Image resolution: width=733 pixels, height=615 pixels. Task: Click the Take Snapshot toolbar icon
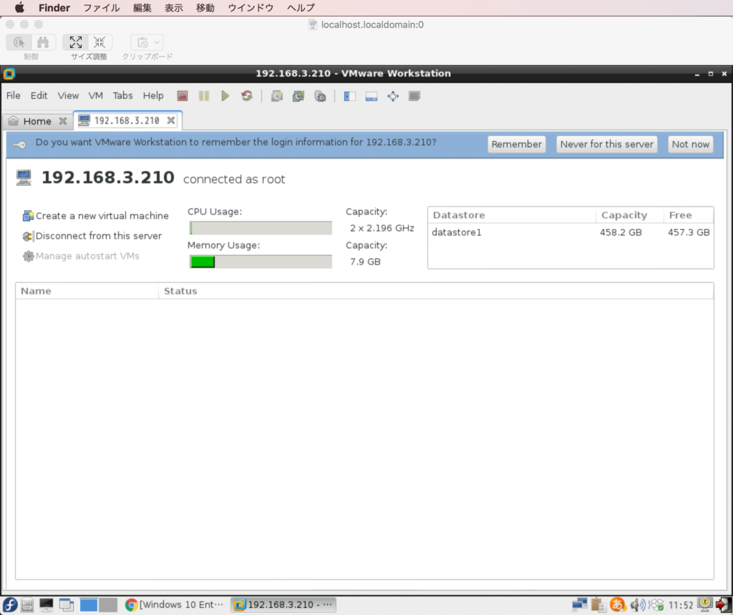(277, 96)
